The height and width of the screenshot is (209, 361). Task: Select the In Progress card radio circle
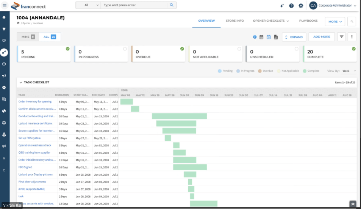(125, 49)
